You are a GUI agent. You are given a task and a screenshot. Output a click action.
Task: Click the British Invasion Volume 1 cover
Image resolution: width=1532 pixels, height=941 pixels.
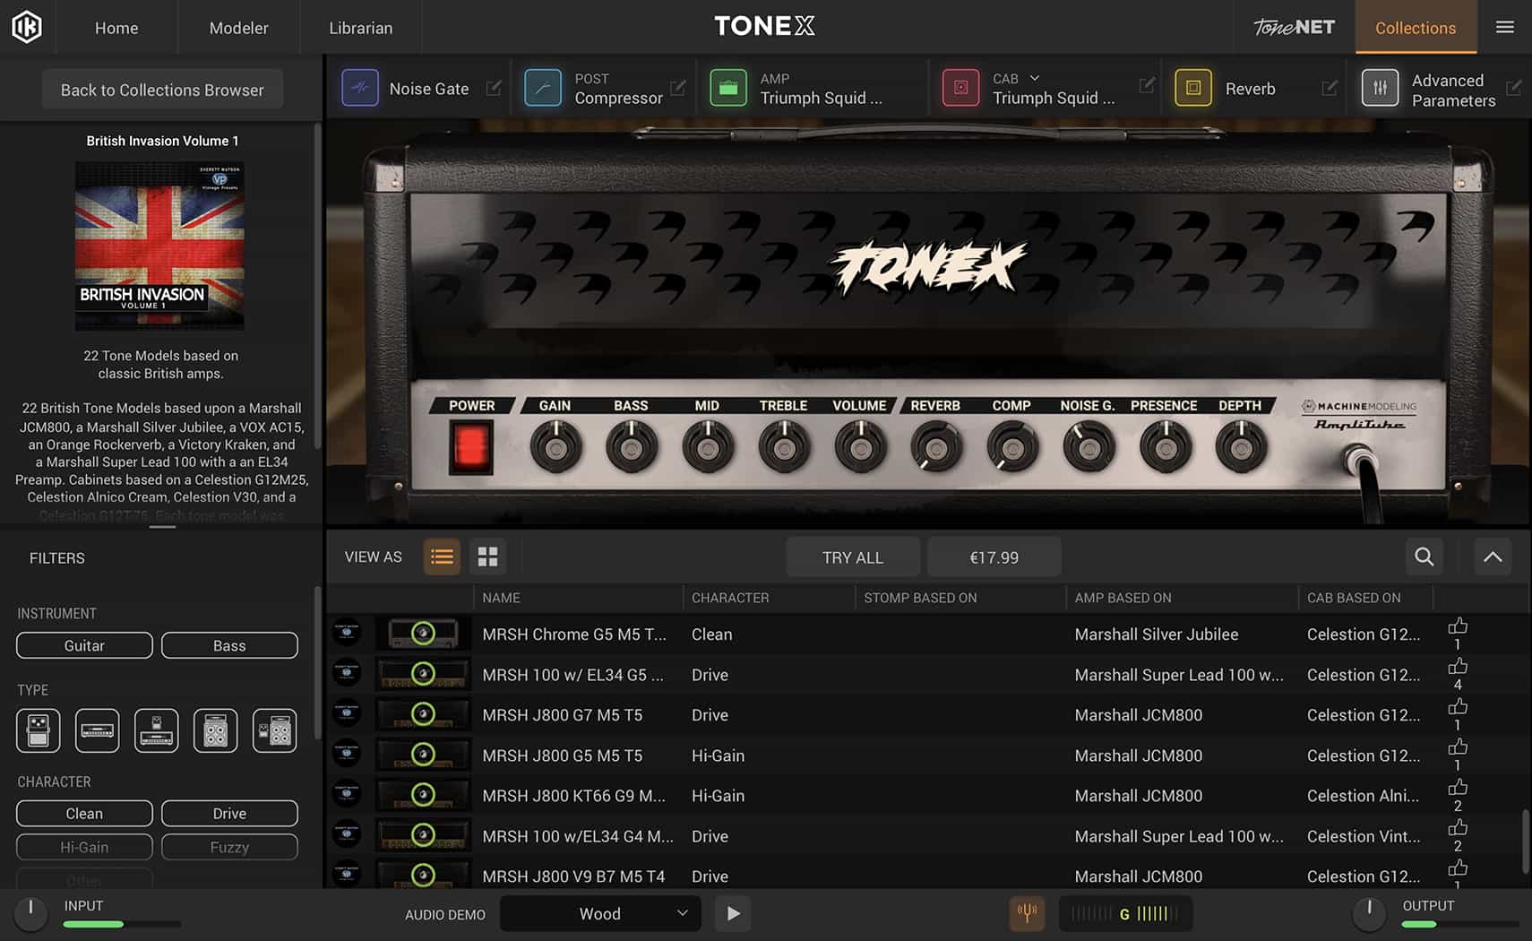[159, 246]
